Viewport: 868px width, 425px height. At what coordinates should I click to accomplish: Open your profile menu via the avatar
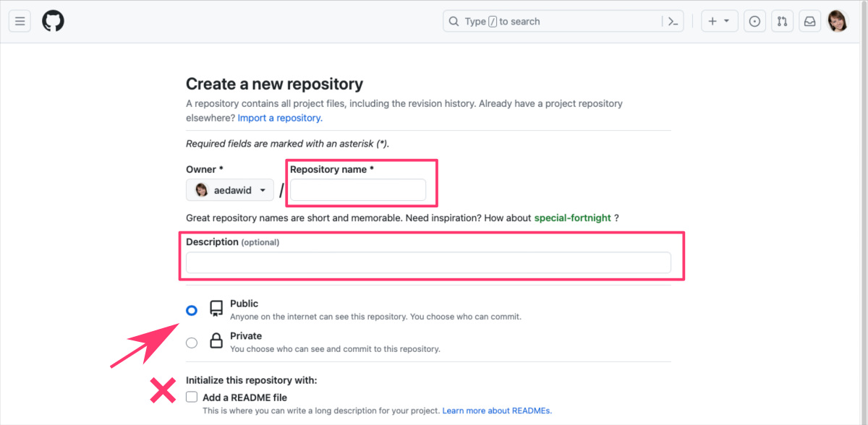pyautogui.click(x=838, y=20)
